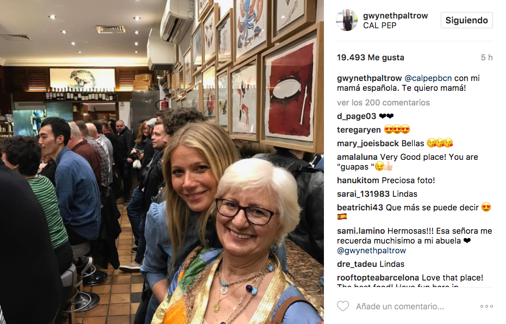Open commenter d_page03 profile
This screenshot has height=324, width=506.
tap(357, 116)
